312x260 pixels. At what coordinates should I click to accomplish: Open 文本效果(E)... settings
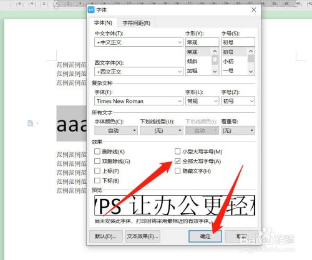pos(143,236)
